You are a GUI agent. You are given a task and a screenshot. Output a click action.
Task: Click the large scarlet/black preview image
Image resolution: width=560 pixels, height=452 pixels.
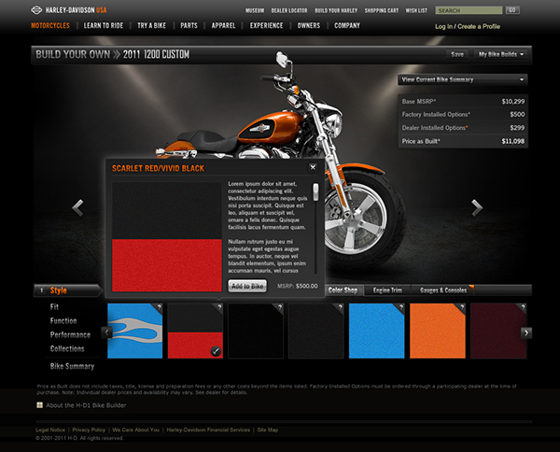167,236
